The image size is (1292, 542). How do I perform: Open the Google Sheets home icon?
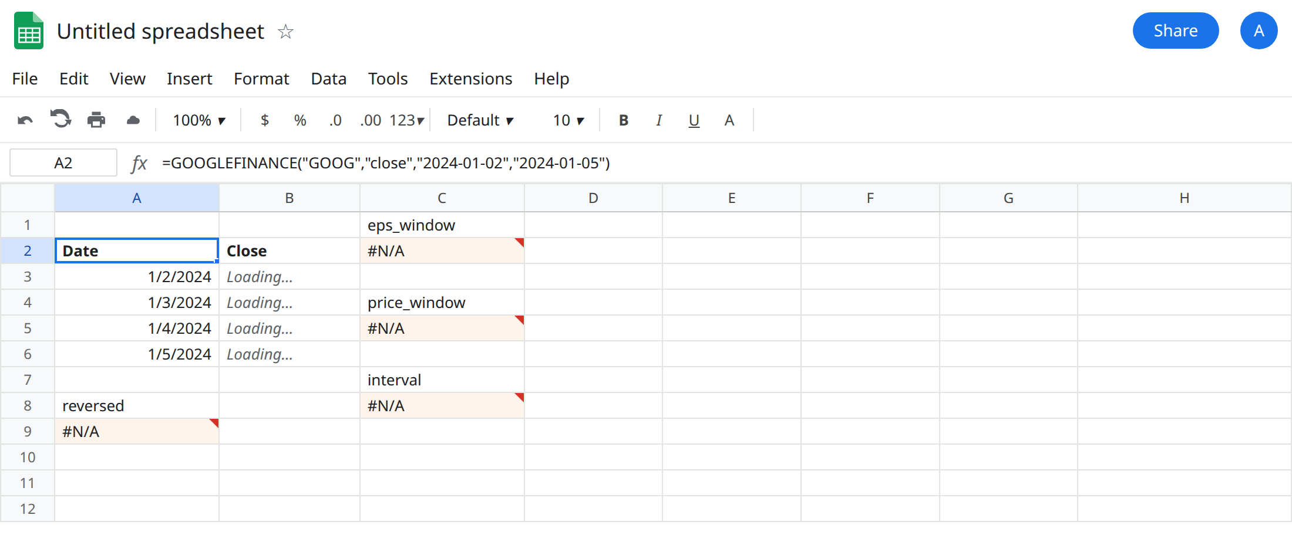click(x=29, y=31)
